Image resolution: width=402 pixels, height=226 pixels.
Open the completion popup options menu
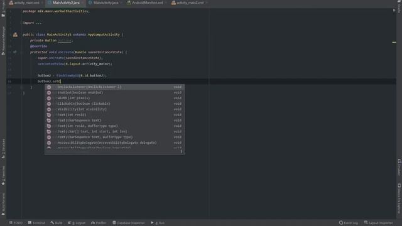[182, 152]
